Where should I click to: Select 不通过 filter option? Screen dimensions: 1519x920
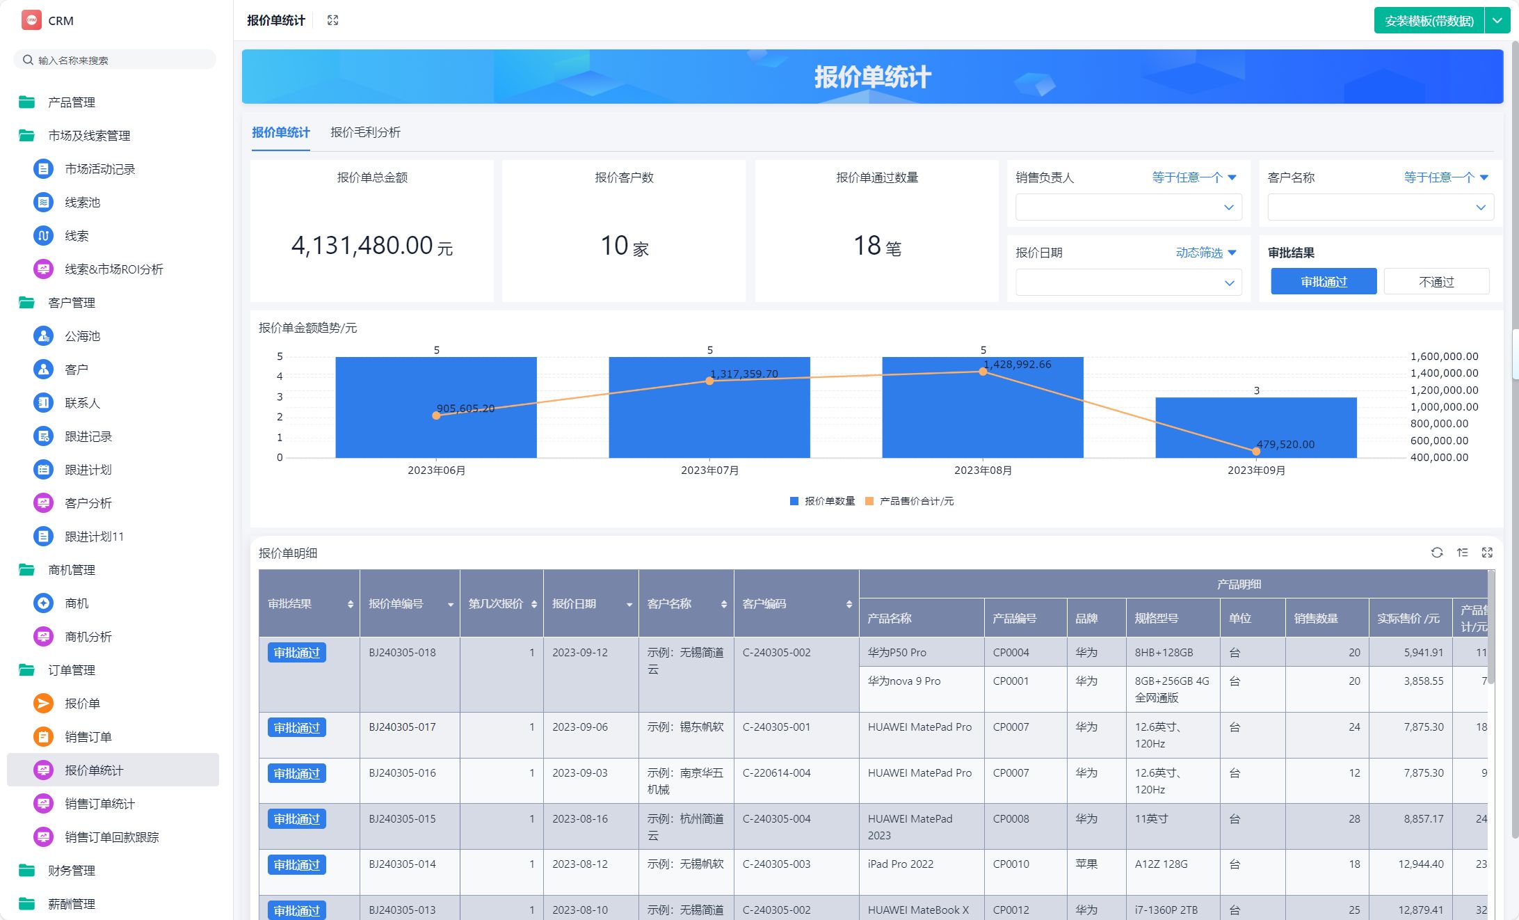[1436, 282]
